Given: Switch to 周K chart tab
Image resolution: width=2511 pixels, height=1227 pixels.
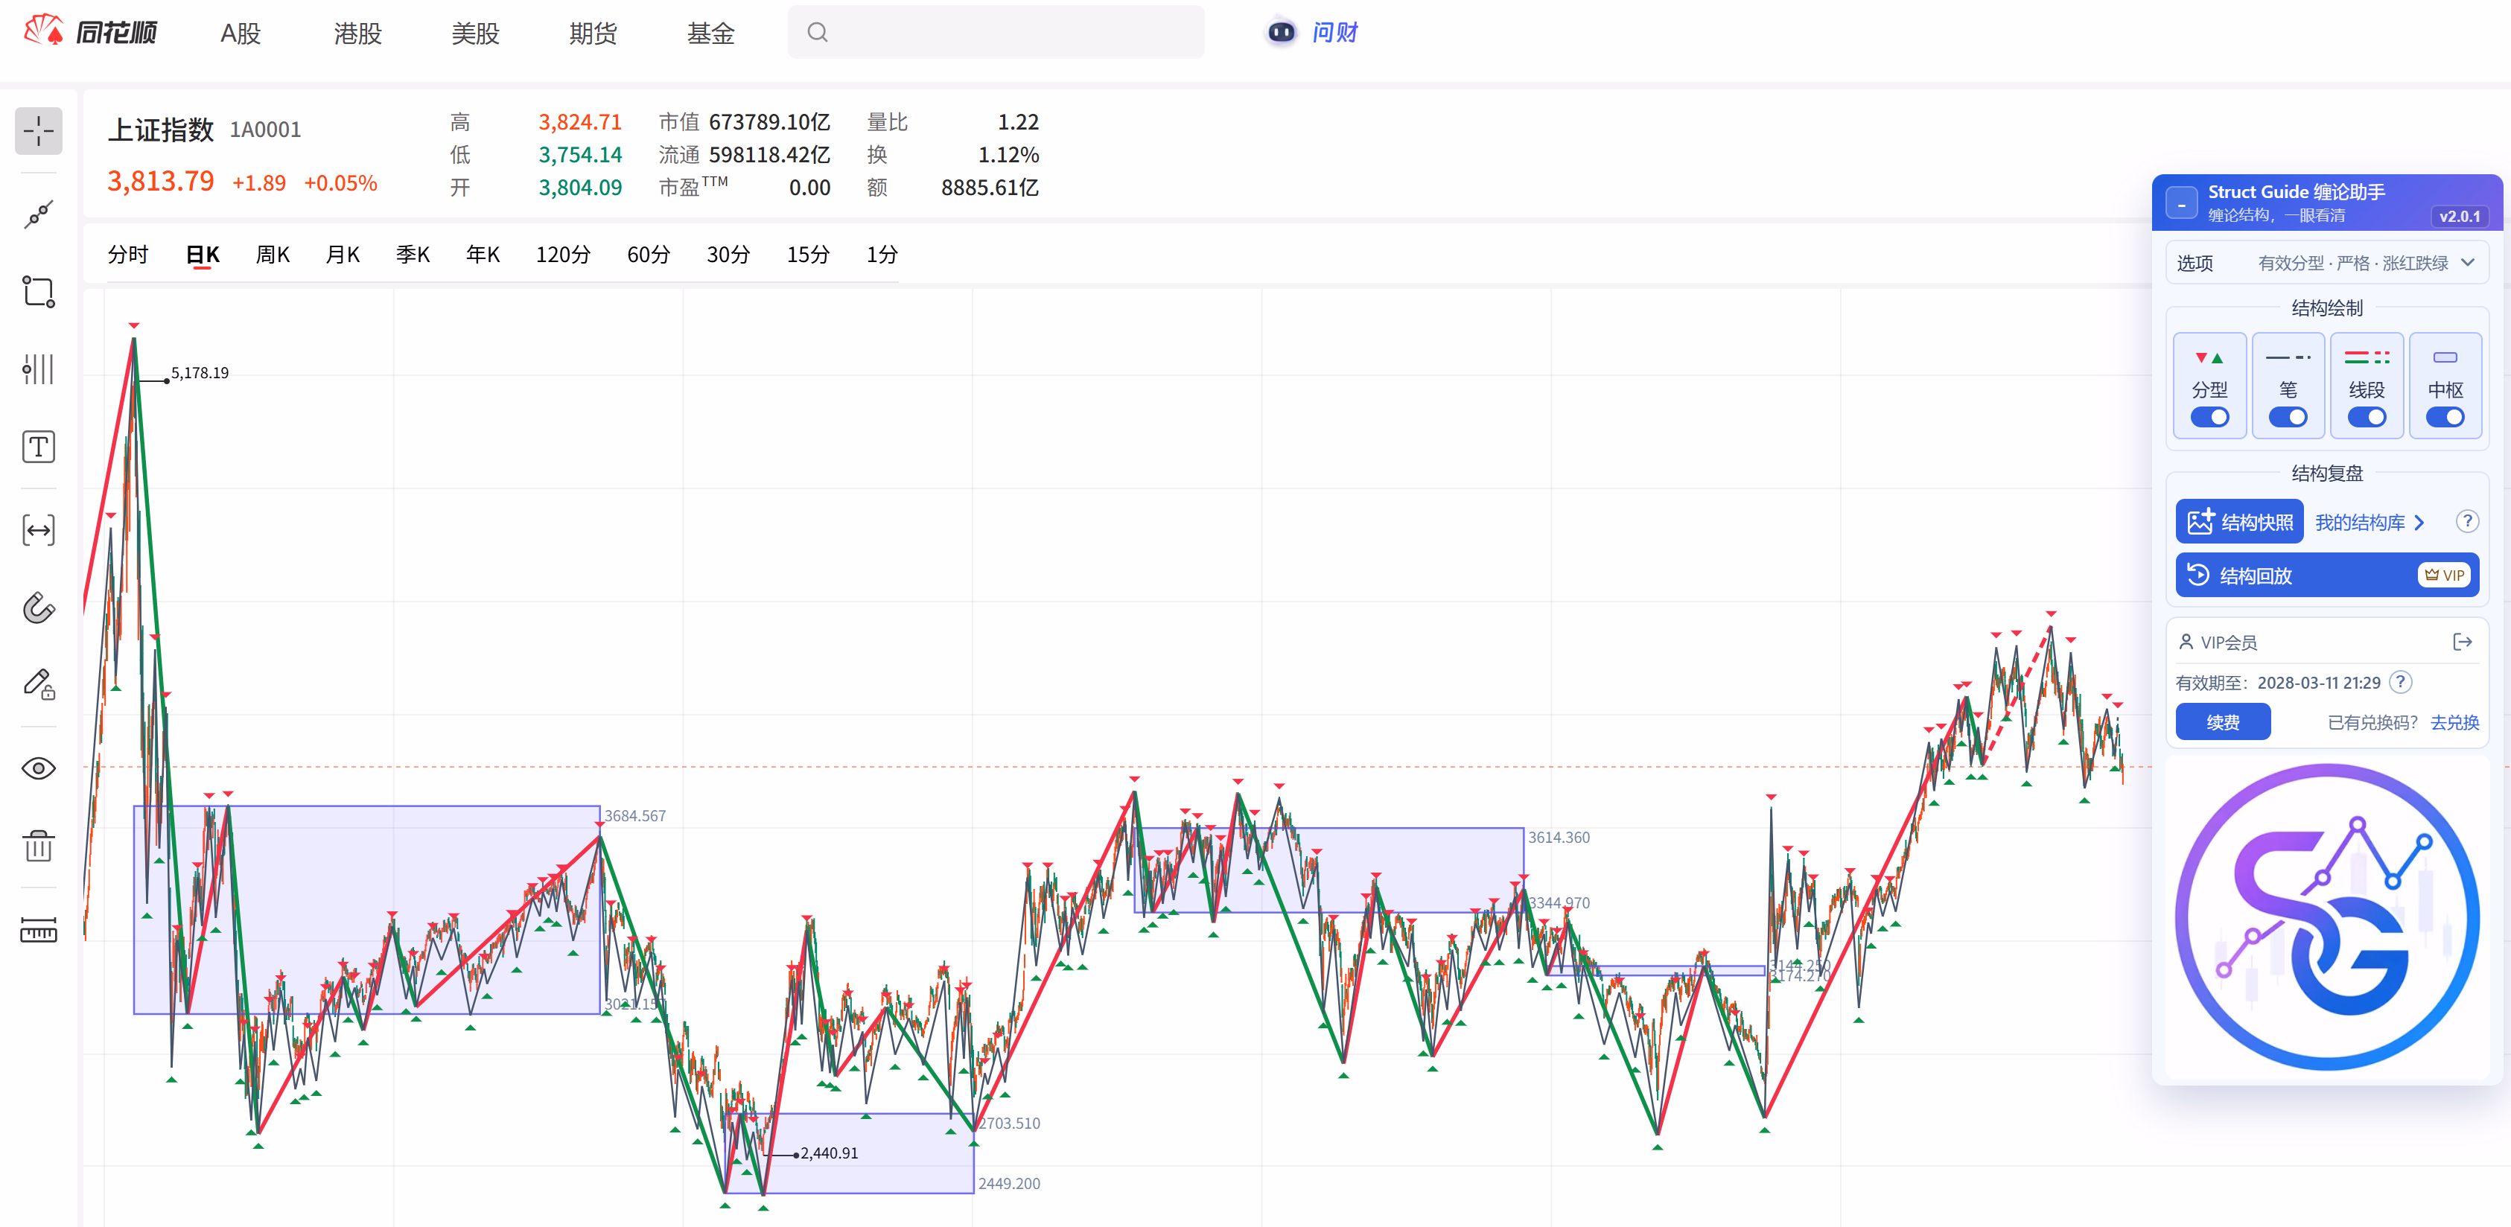Looking at the screenshot, I should pyautogui.click(x=273, y=255).
